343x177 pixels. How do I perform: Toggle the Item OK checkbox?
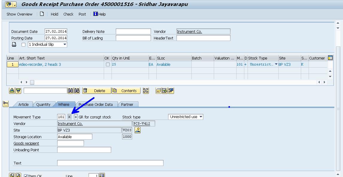(26, 176)
